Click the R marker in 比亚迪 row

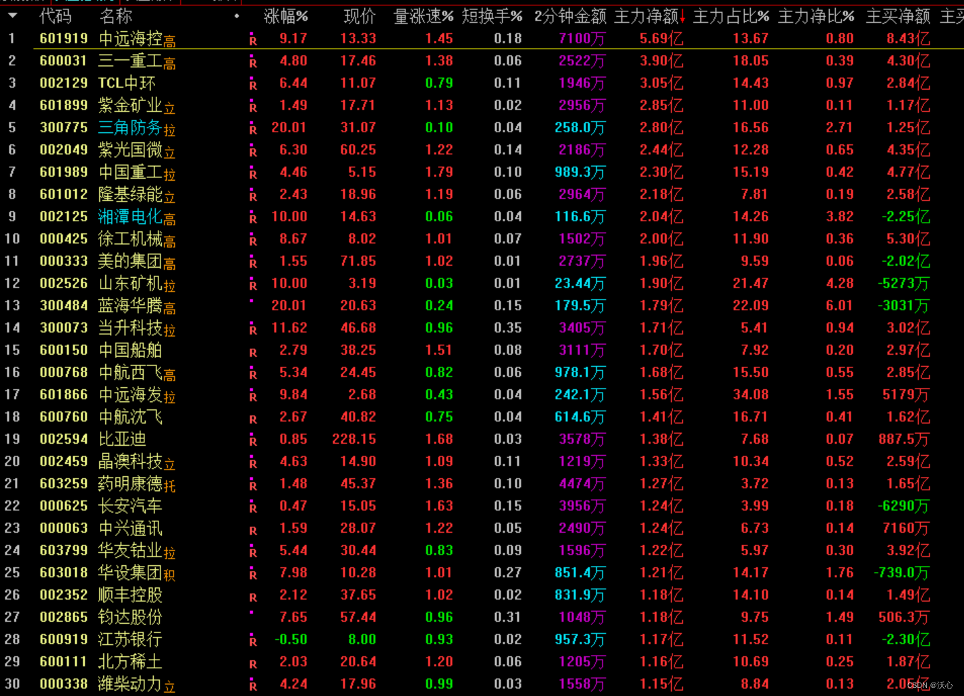pyautogui.click(x=253, y=440)
